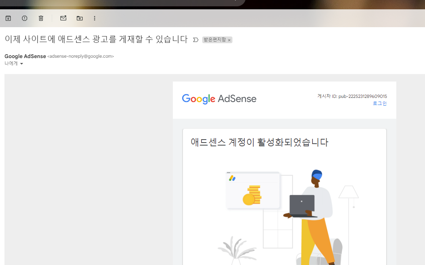Click the 게시자 ID text in the email header
This screenshot has height=265, width=425.
click(x=352, y=96)
